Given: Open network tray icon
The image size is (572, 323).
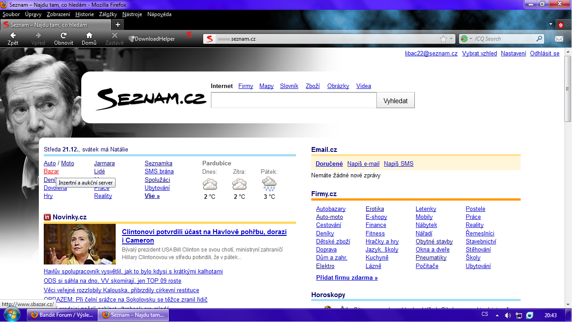Looking at the screenshot, I should click(x=519, y=315).
